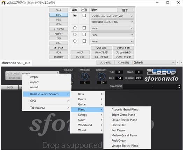Click the POLY value field showing 64
This screenshot has width=183, height=150.
coord(119,78)
